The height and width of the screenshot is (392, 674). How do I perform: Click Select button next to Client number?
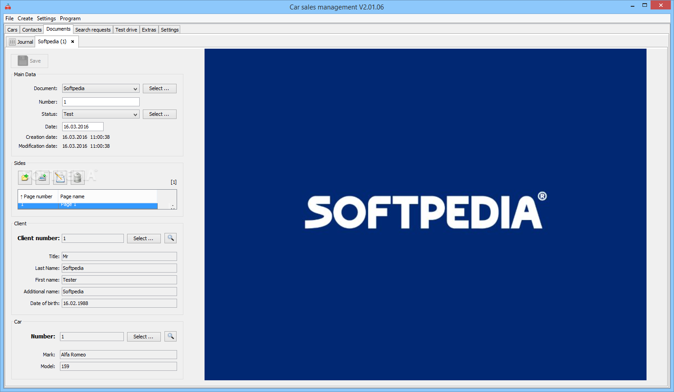point(144,238)
